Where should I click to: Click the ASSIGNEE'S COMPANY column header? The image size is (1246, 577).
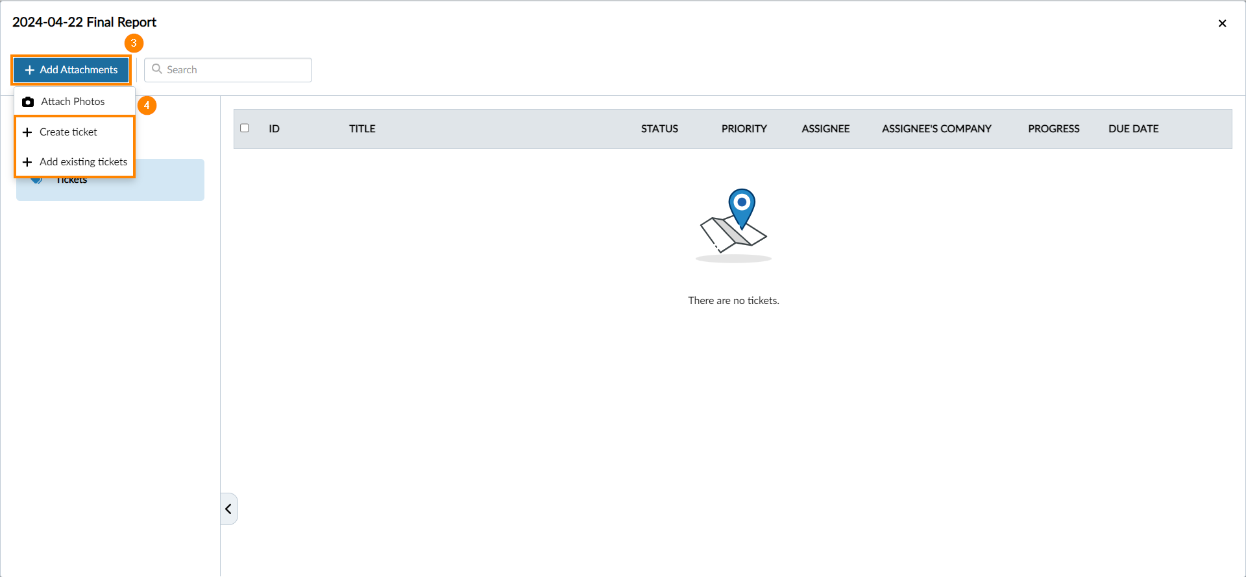pos(936,129)
